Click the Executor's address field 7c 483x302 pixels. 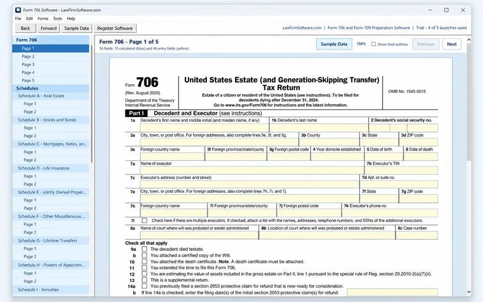click(x=250, y=184)
